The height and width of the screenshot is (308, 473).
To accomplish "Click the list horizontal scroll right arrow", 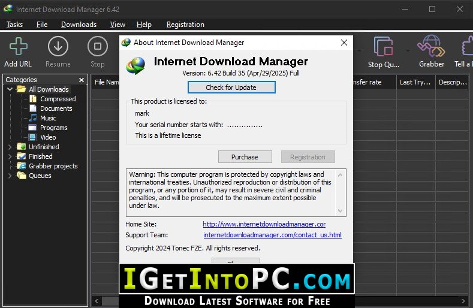I will pyautogui.click(x=463, y=301).
